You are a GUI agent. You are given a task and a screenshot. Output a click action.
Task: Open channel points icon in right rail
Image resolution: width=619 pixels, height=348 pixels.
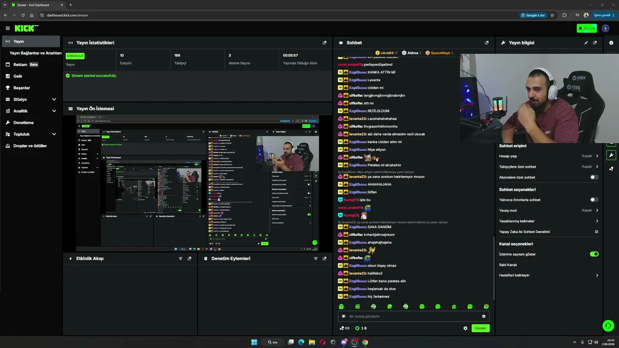point(611,169)
